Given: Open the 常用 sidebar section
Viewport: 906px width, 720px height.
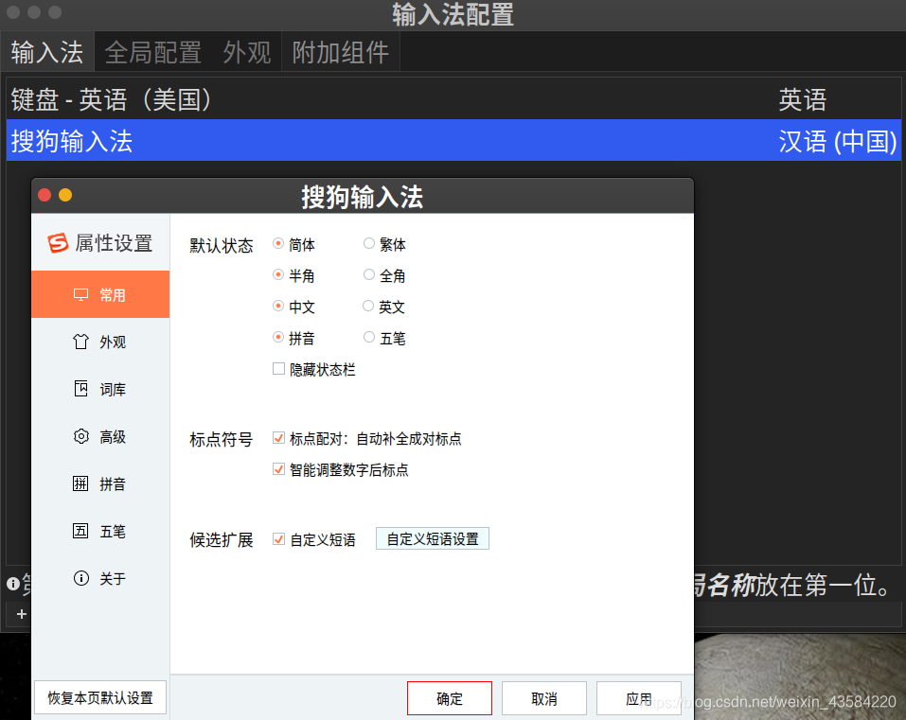Looking at the screenshot, I should pos(100,294).
